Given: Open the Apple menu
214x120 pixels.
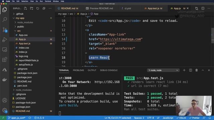Looking at the screenshot, I should (3, 1).
